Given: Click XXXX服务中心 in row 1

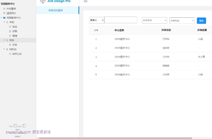Looking at the screenshot, I should [122, 39].
